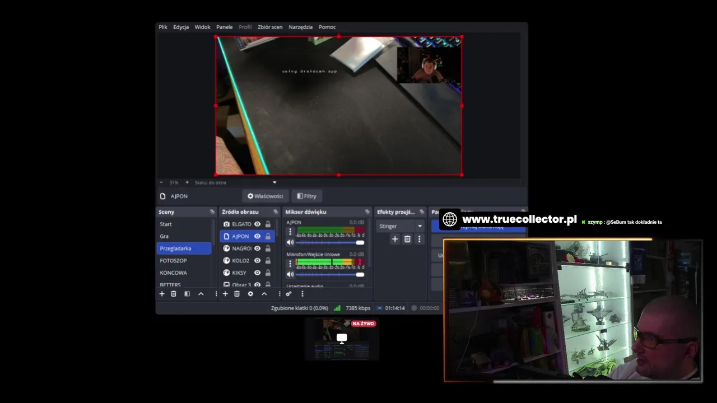
Task: Mute the Mikrofon/Wejście liniowe channel
Action: (290, 274)
